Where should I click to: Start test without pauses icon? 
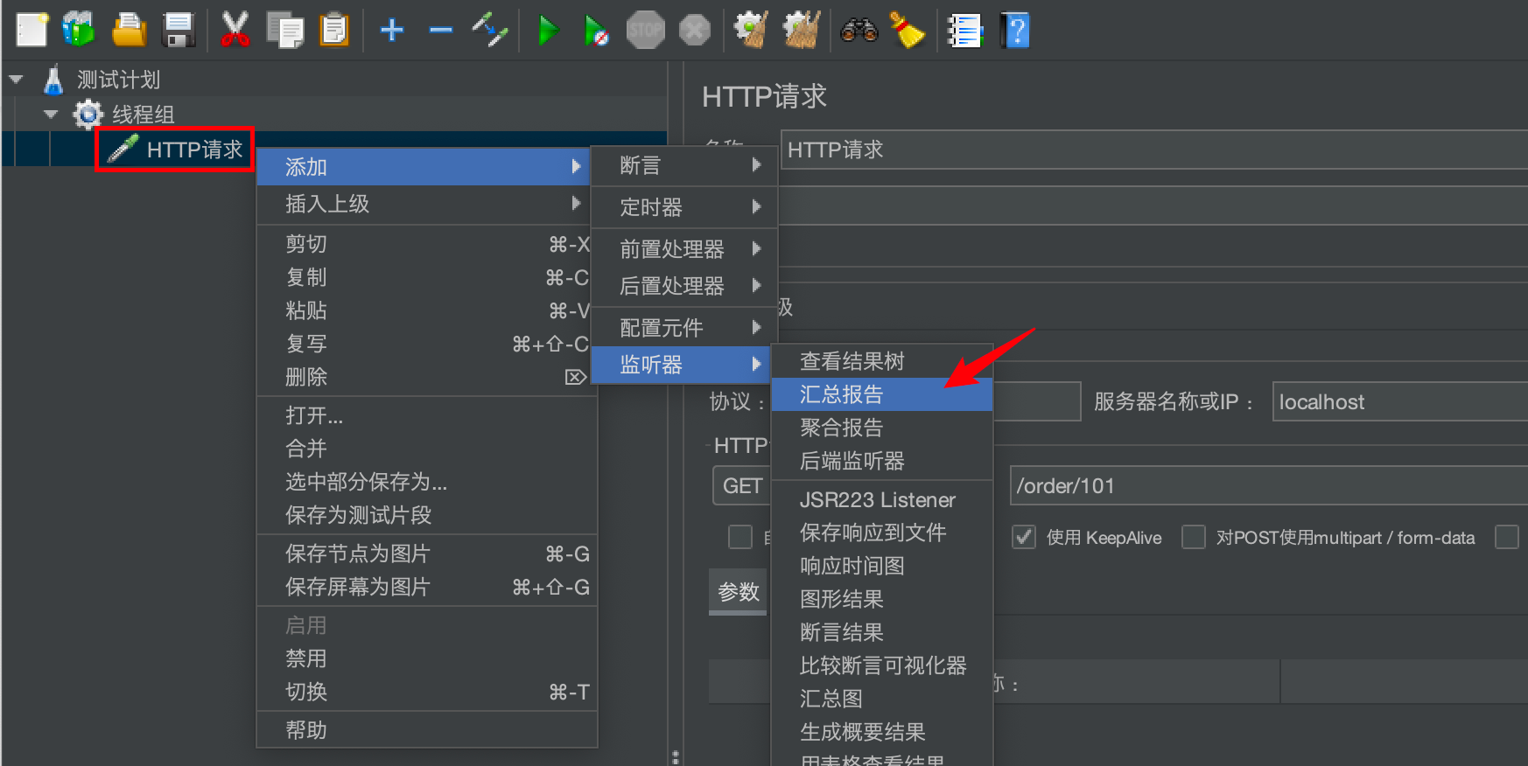pyautogui.click(x=597, y=31)
